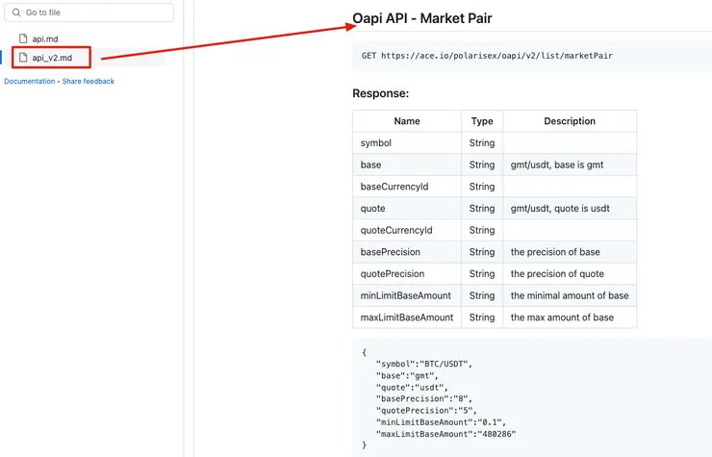Click the file icon beside api_v2.md
This screenshot has height=457, width=712.
(x=24, y=58)
